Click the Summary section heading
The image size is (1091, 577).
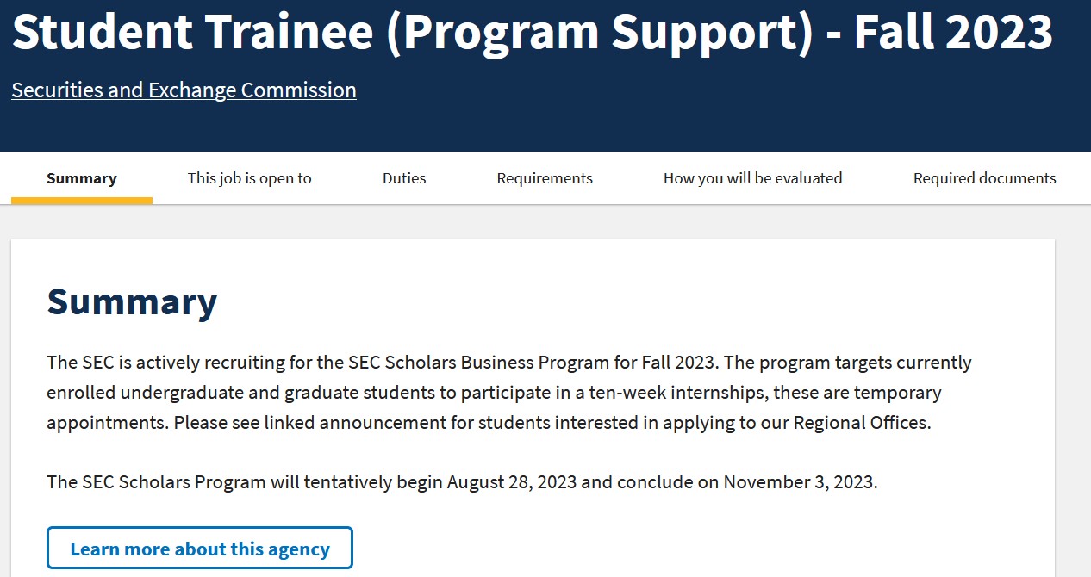(x=132, y=302)
